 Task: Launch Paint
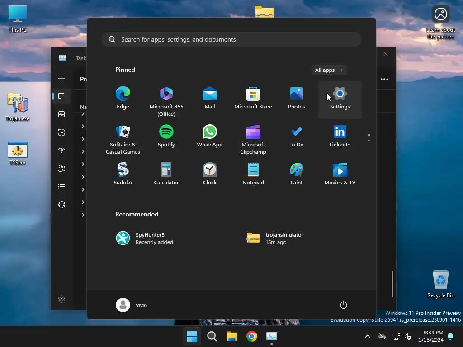click(297, 174)
